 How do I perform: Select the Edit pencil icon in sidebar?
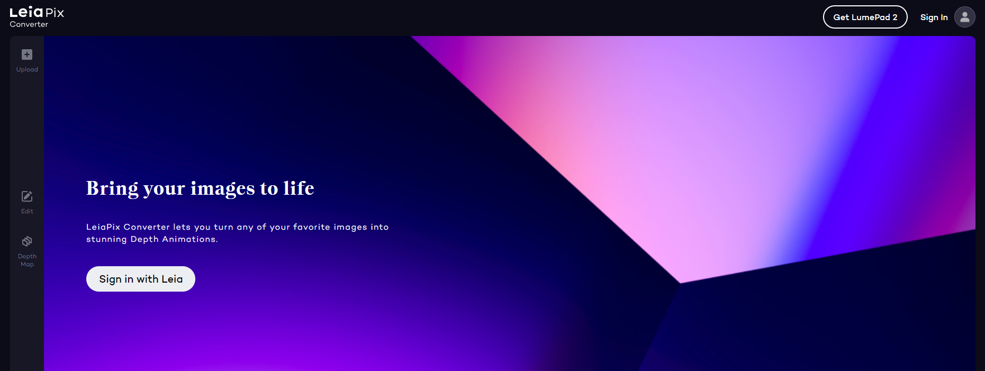(x=27, y=196)
